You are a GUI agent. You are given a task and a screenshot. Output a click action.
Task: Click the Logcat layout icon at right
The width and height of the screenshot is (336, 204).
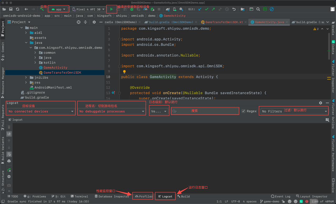(327, 120)
